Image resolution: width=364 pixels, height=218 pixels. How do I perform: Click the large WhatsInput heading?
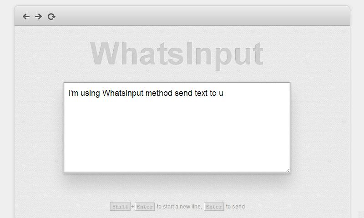(x=177, y=54)
